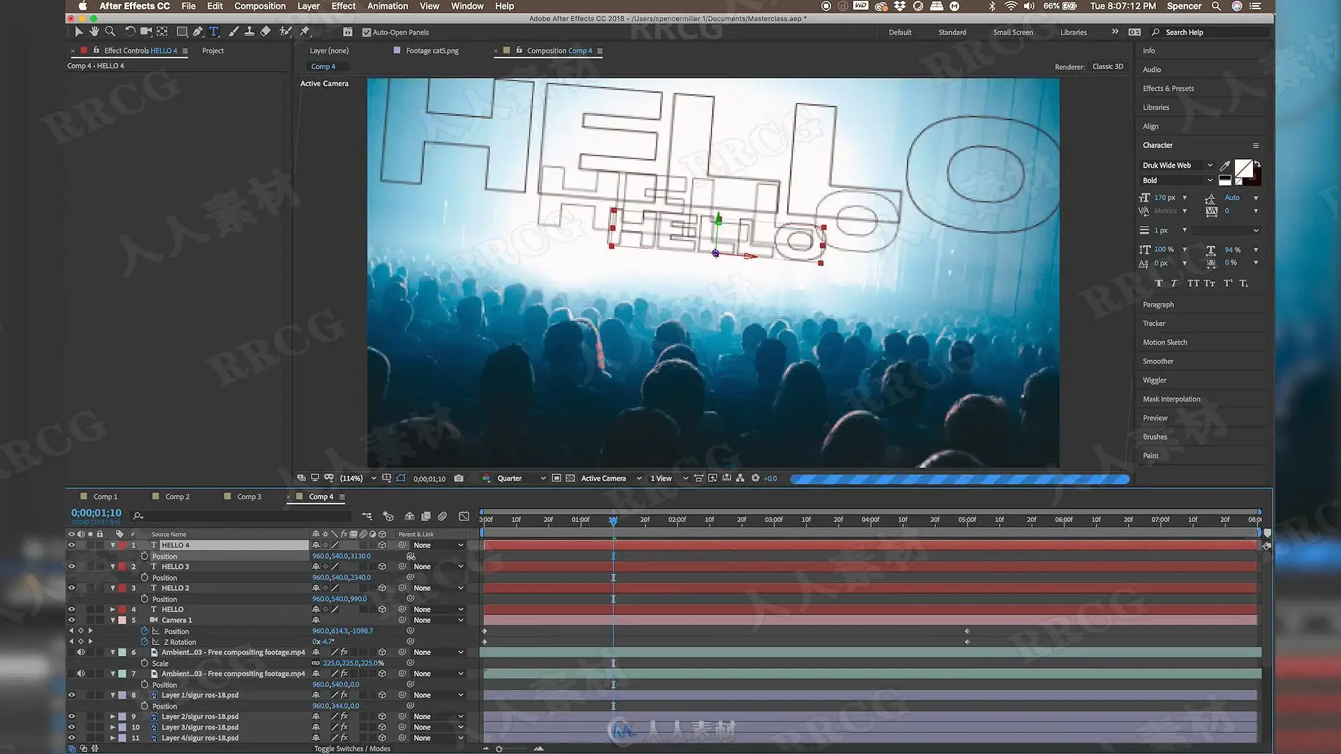Screen dimensions: 1341x754
Task: Click Toggle Switches / Modes button
Action: click(x=352, y=748)
